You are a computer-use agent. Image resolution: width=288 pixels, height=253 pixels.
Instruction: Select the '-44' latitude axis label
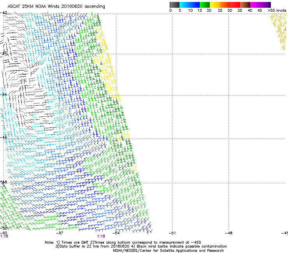(4, 95)
